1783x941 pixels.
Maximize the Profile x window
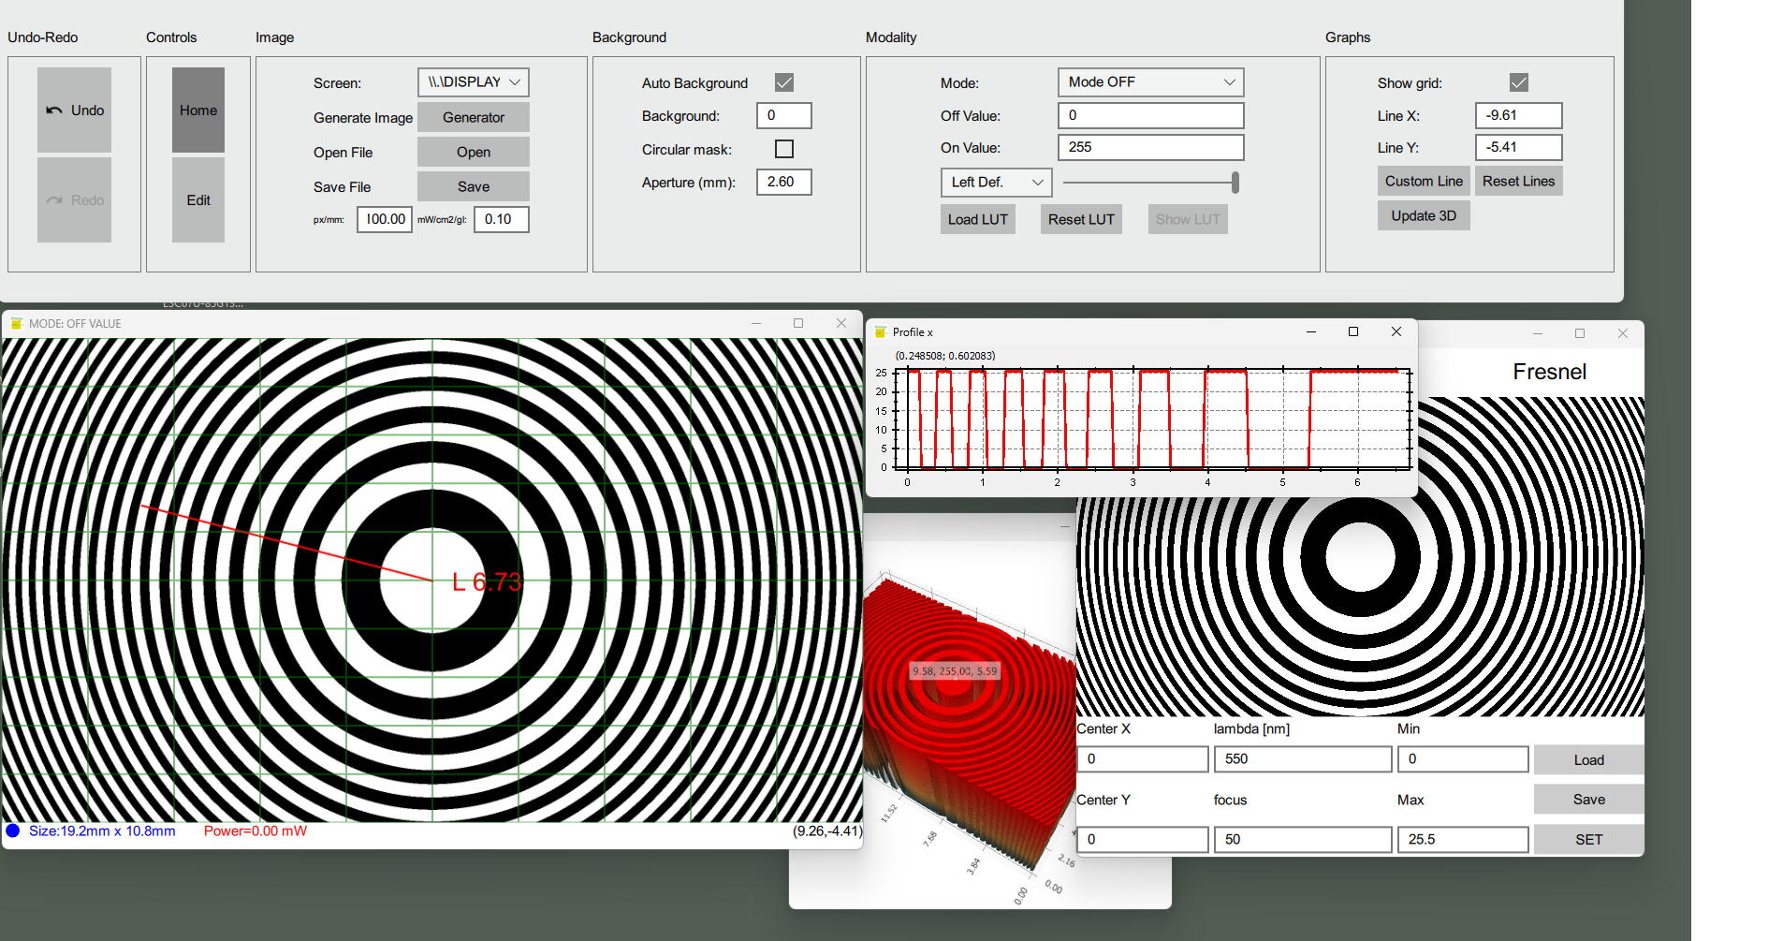coord(1353,331)
